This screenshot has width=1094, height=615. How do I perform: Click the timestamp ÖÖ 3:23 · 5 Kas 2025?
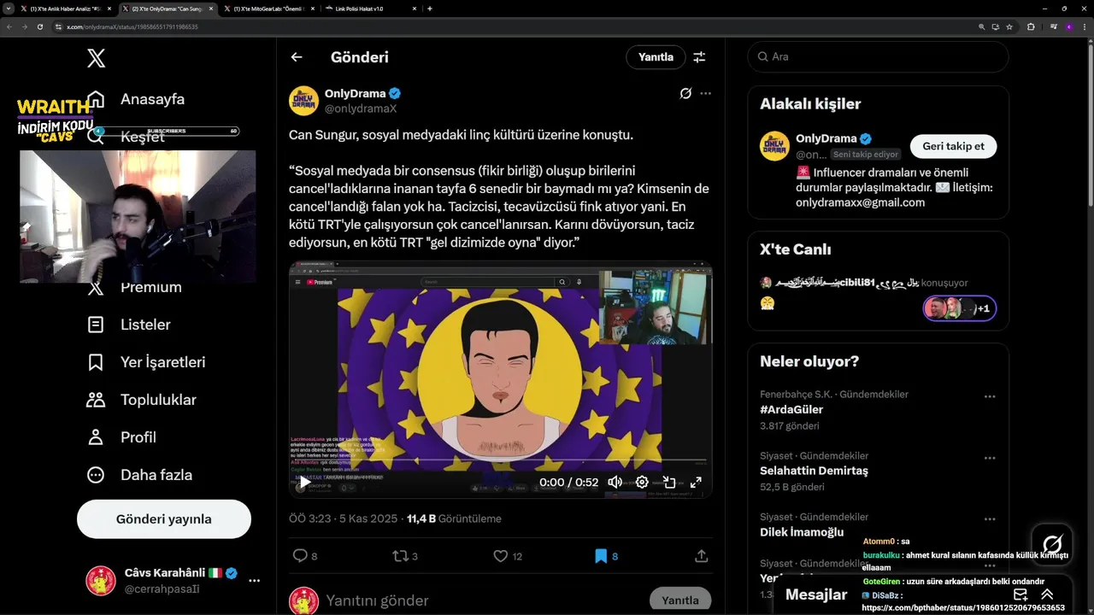tap(343, 518)
